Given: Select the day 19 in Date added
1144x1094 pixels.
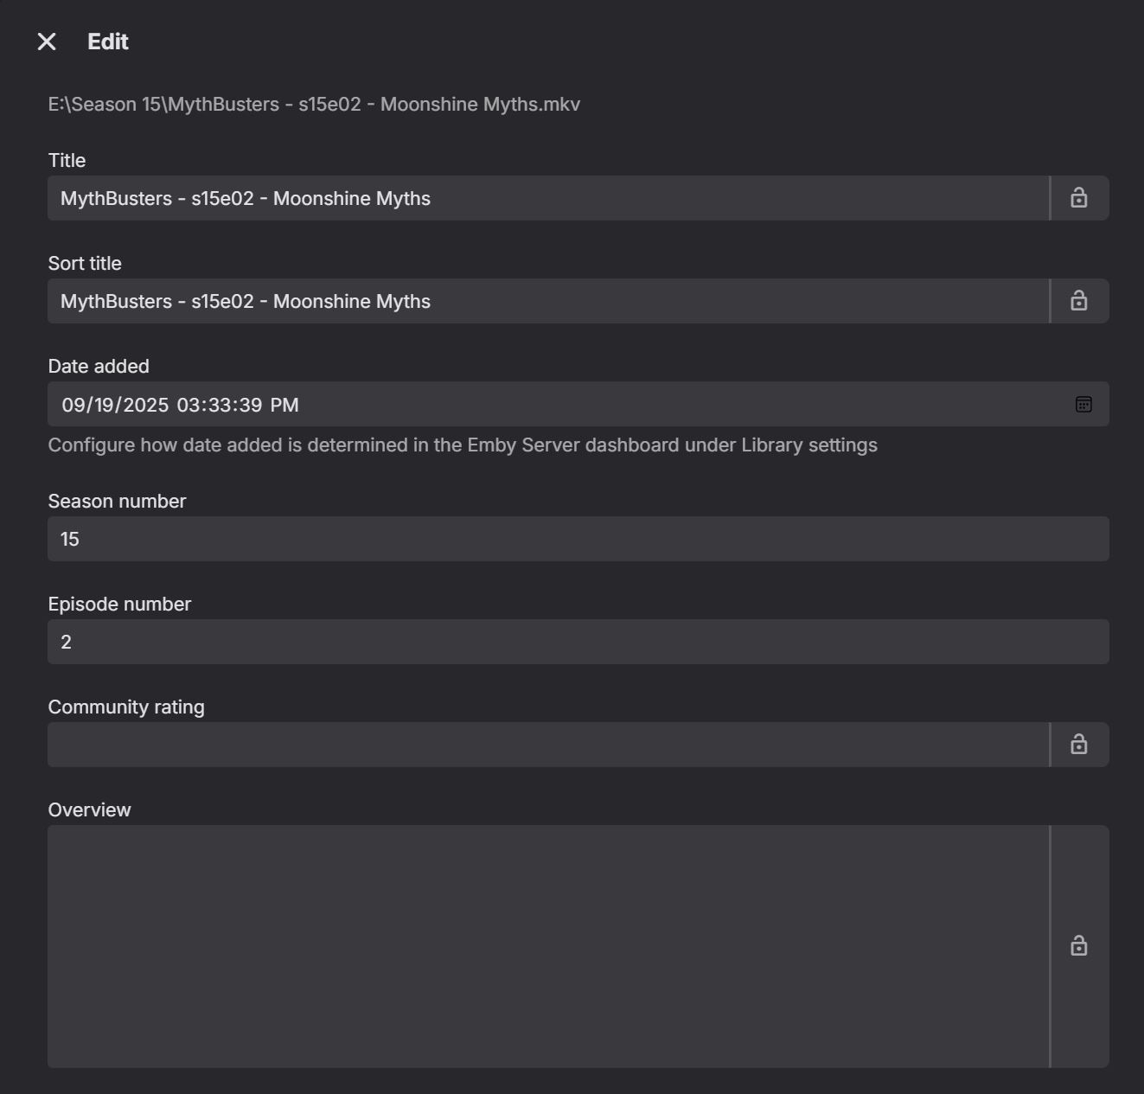Looking at the screenshot, I should point(104,406).
